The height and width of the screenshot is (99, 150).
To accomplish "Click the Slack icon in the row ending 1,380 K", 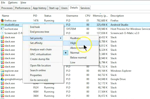I will [x=2, y=54].
